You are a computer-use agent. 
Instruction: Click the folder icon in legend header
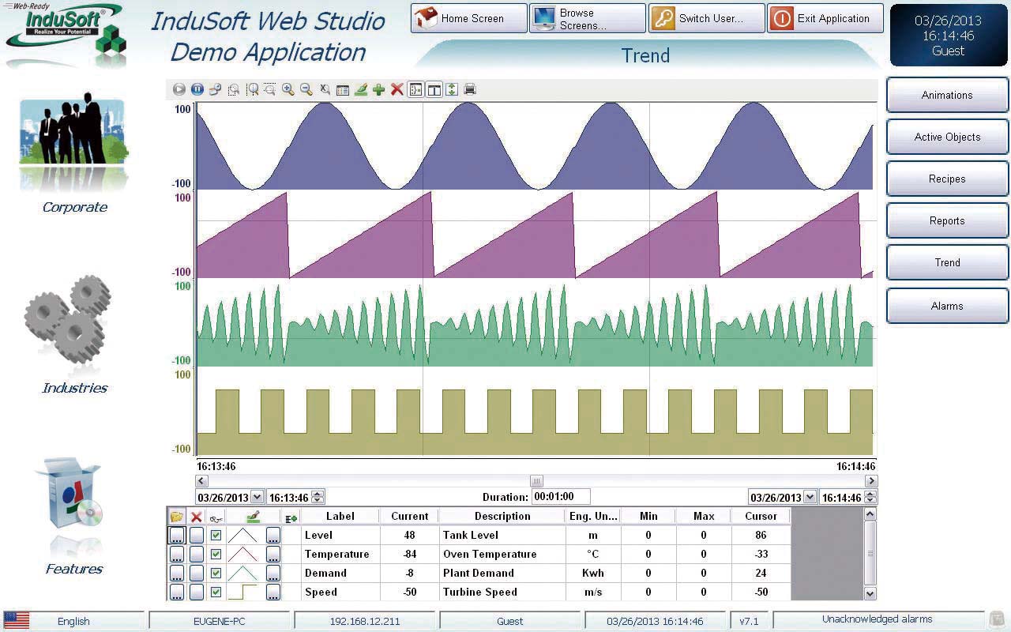point(177,517)
